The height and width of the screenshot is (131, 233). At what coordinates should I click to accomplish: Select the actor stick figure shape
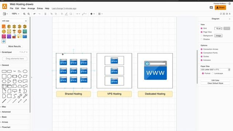click(x=20, y=91)
